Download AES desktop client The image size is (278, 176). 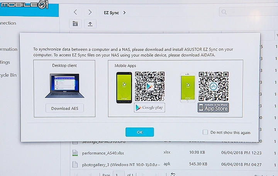(64, 108)
